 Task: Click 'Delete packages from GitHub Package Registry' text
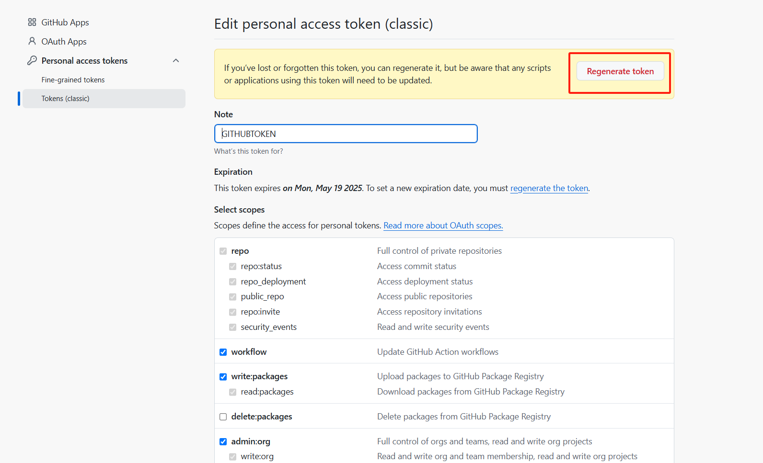point(464,417)
